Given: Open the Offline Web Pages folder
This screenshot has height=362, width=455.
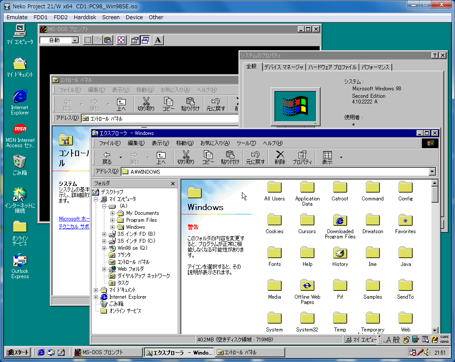Looking at the screenshot, I should coord(307,286).
